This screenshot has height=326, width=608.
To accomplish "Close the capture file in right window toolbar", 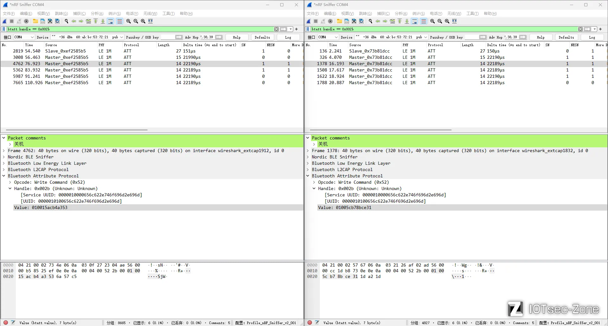I will (x=354, y=21).
